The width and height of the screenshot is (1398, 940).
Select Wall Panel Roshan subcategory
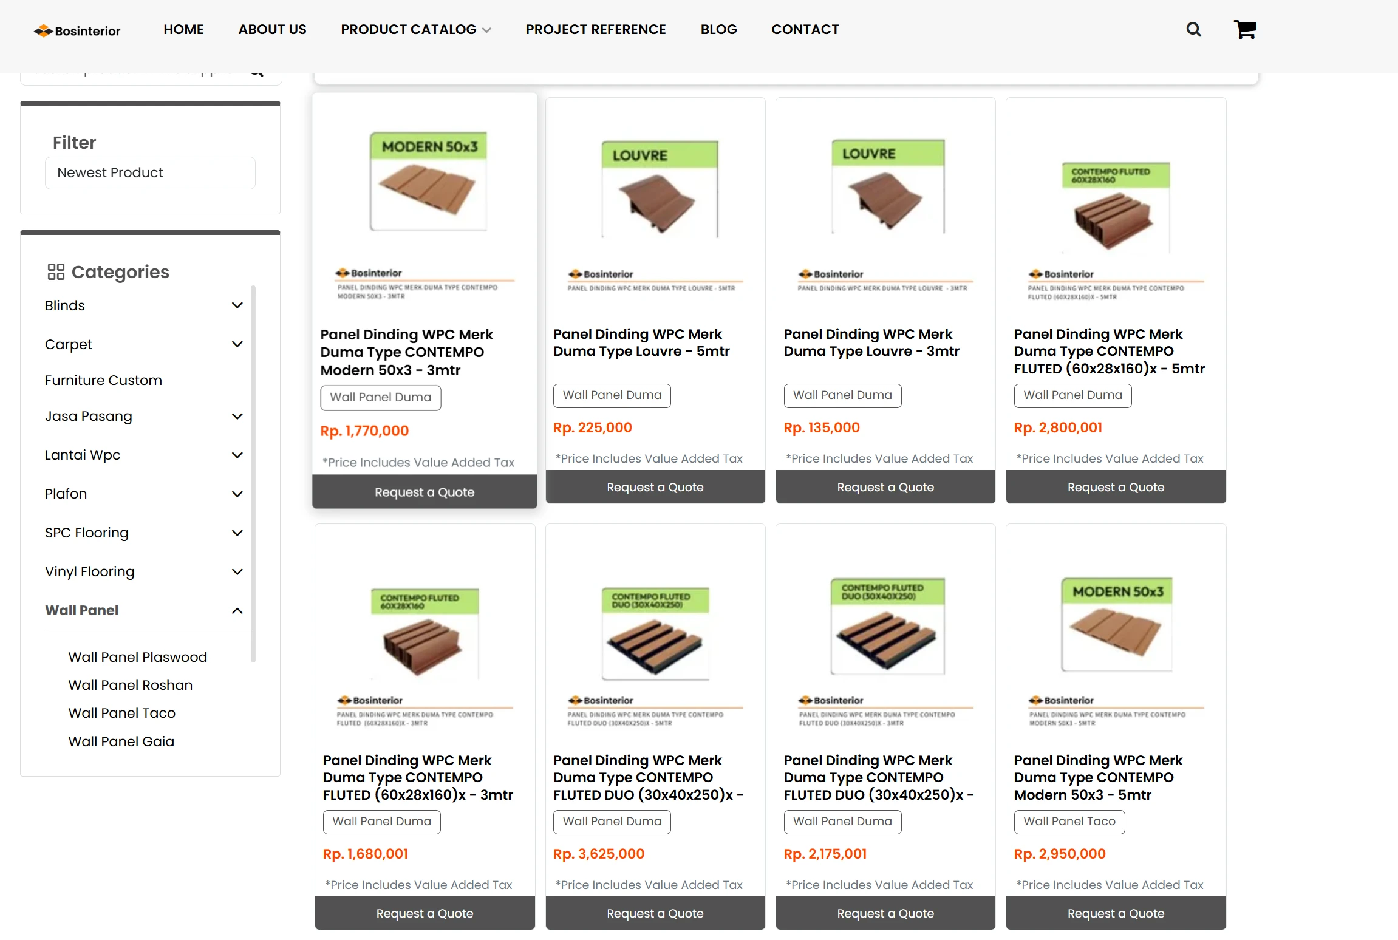[x=131, y=685]
